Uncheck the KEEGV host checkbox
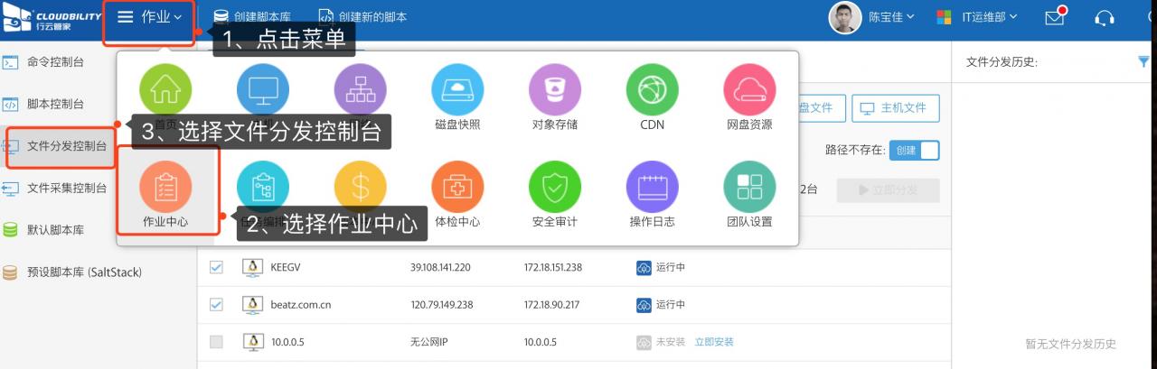 pyautogui.click(x=216, y=267)
